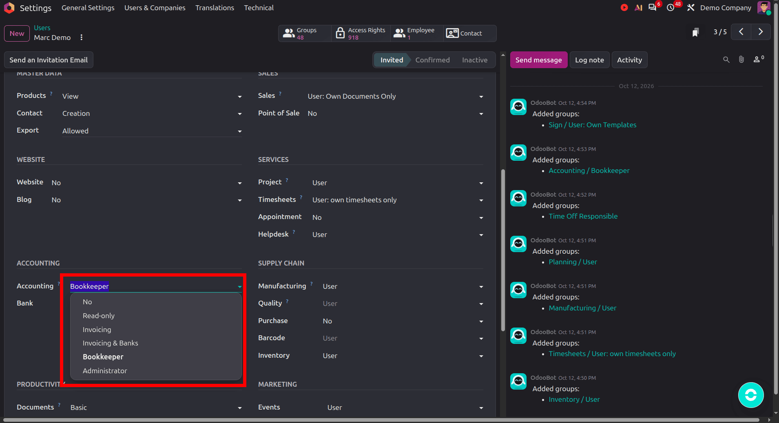Set status to Inactive
The height and width of the screenshot is (423, 779).
pyautogui.click(x=475, y=60)
